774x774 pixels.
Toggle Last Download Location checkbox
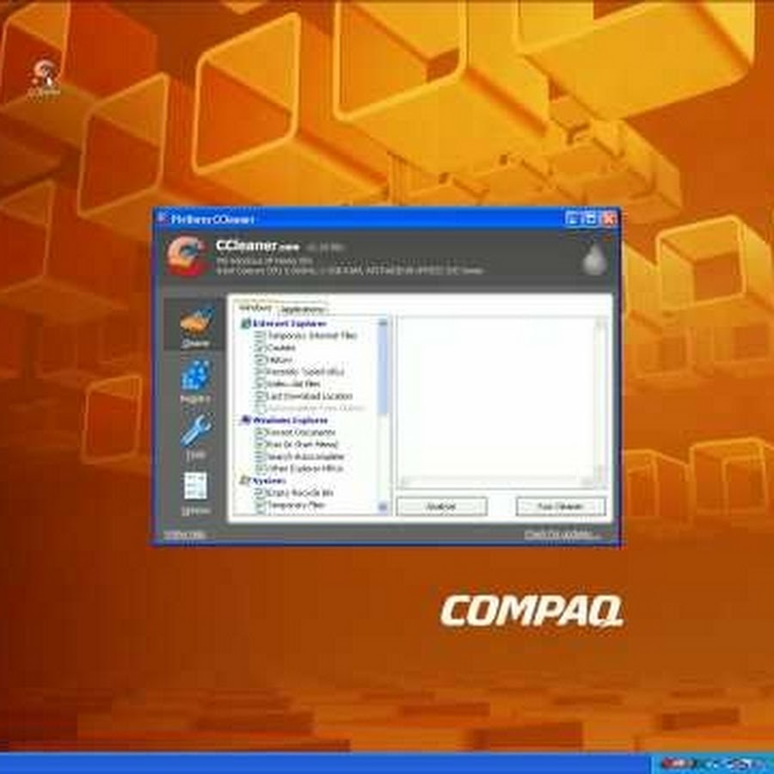point(261,396)
